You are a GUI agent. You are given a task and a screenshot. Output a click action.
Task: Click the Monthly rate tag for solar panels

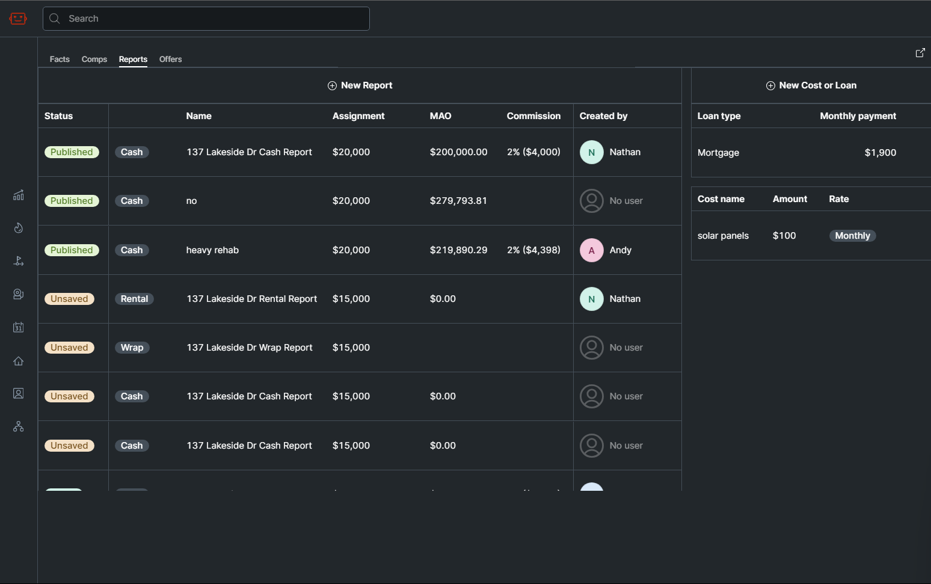852,236
